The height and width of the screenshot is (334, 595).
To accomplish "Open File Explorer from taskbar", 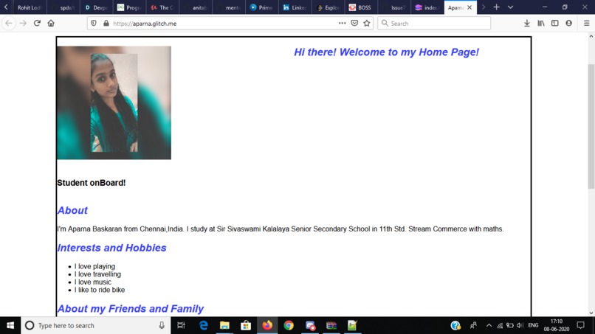I will [x=224, y=325].
